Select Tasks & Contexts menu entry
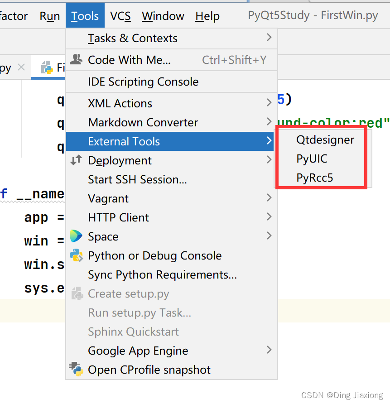Screen dimensions: 390x404 point(172,38)
